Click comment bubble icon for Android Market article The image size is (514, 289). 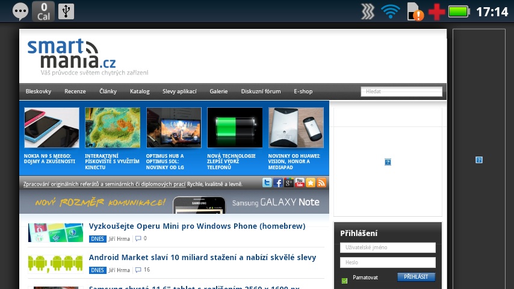click(138, 270)
